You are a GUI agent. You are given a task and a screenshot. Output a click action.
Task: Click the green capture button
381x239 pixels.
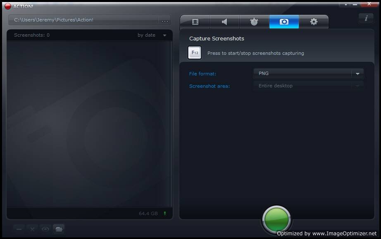pyautogui.click(x=276, y=219)
